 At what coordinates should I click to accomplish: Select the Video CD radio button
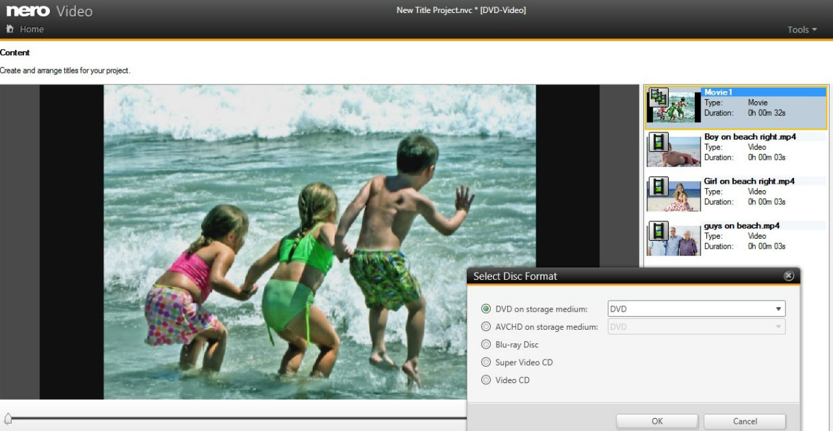(486, 380)
